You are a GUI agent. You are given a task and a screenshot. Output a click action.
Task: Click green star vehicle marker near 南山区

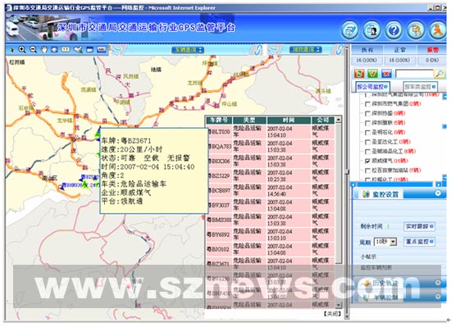[84, 184]
